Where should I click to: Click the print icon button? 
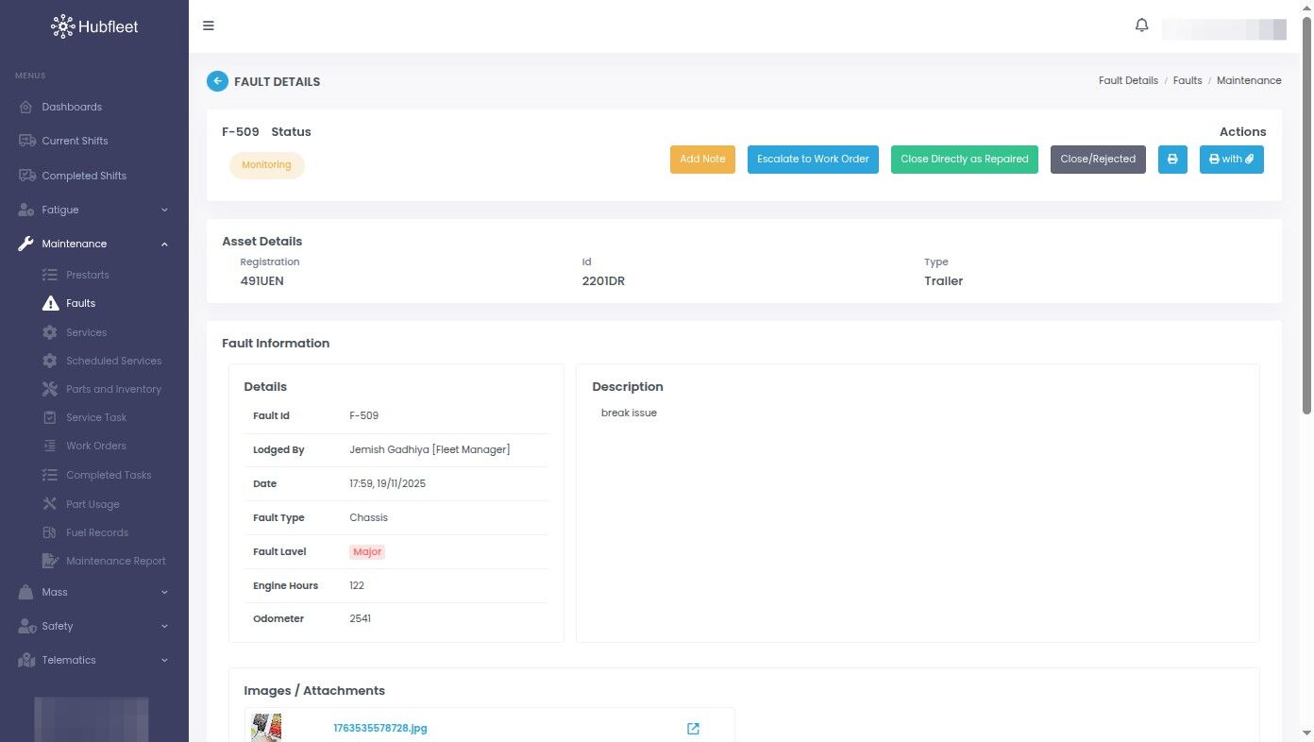tap(1172, 159)
